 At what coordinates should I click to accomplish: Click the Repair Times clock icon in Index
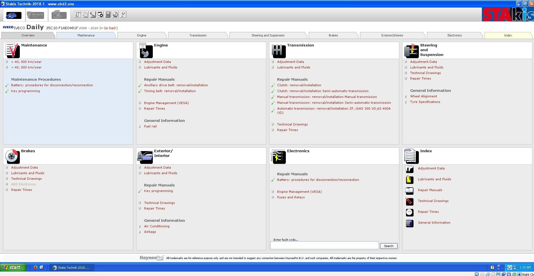409,212
